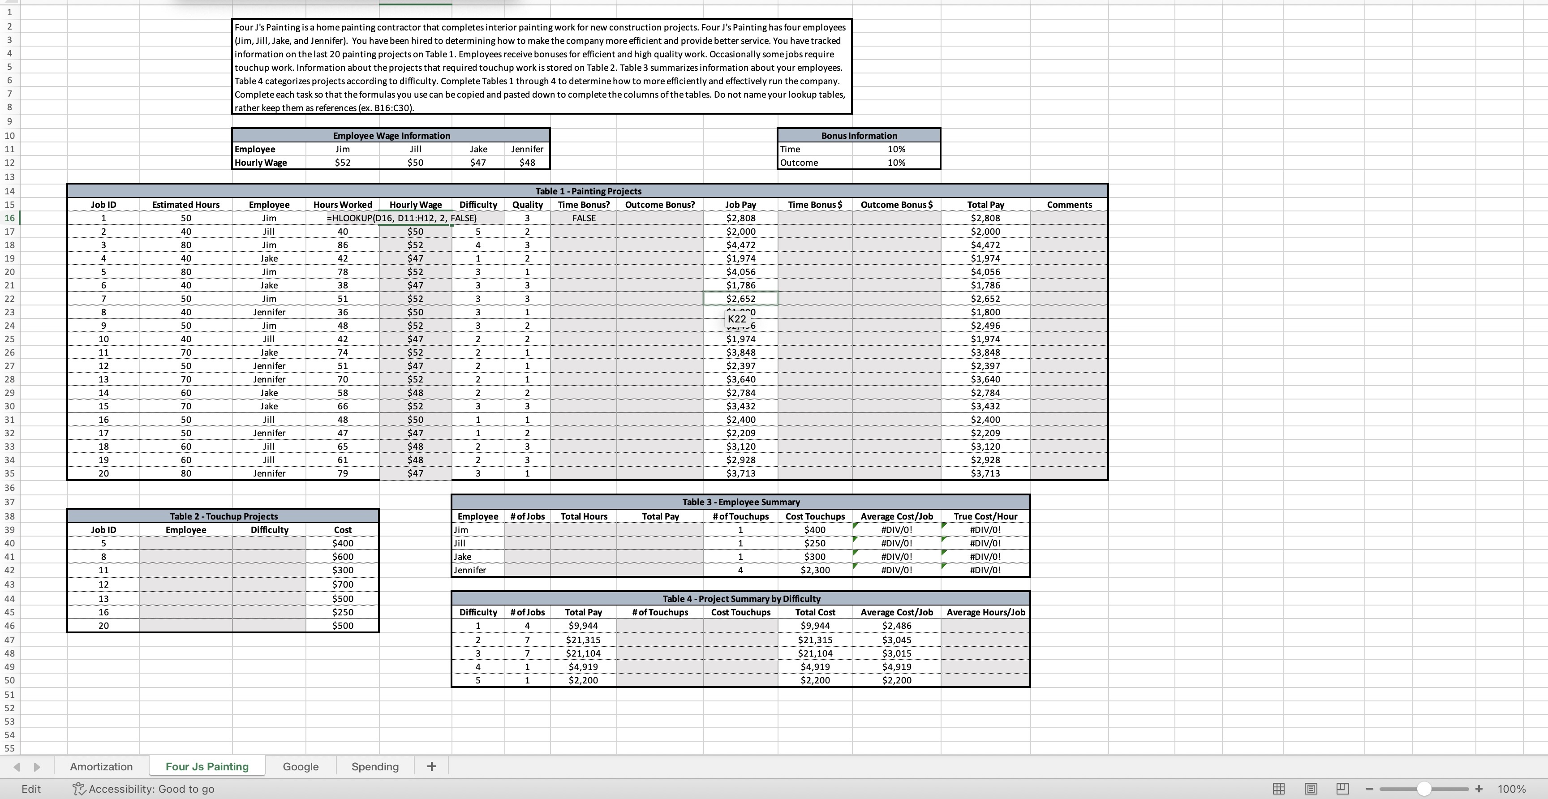Open the Google sheet tab

(301, 767)
